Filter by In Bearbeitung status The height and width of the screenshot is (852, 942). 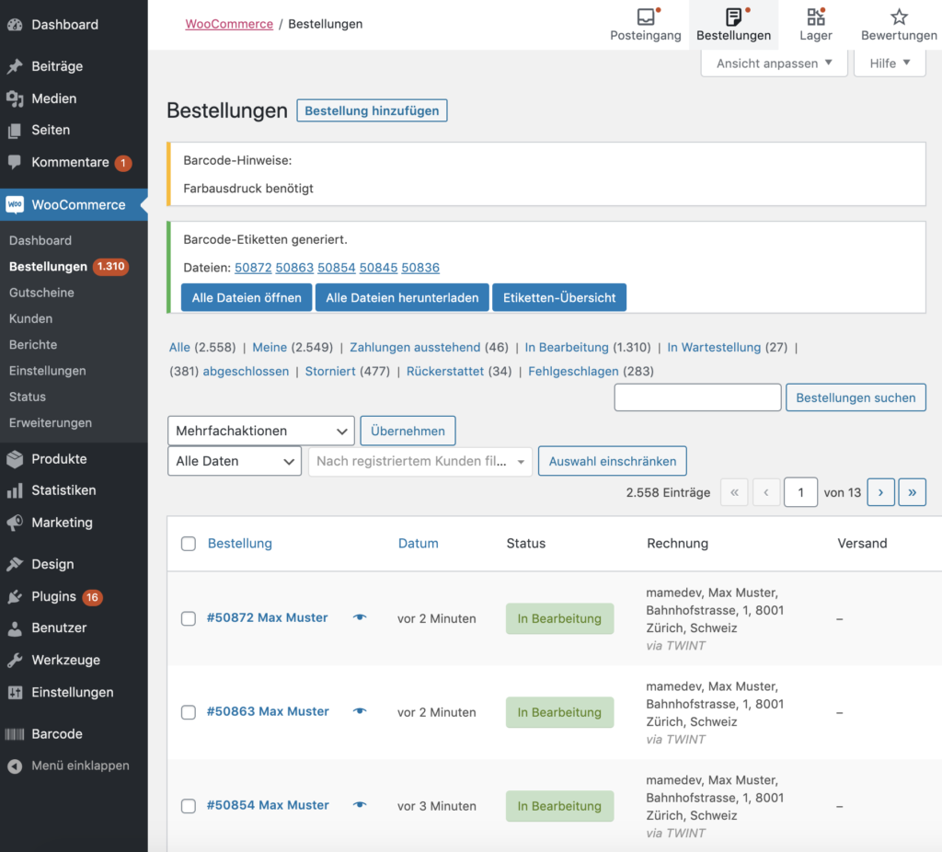[567, 347]
